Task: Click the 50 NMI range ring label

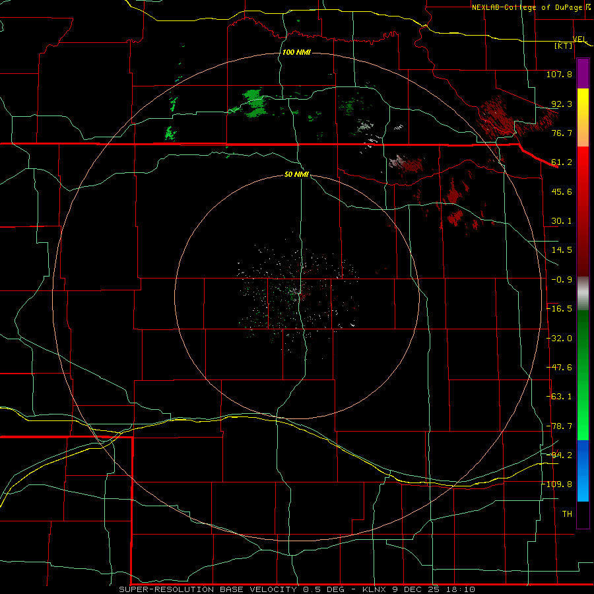Action: click(296, 174)
